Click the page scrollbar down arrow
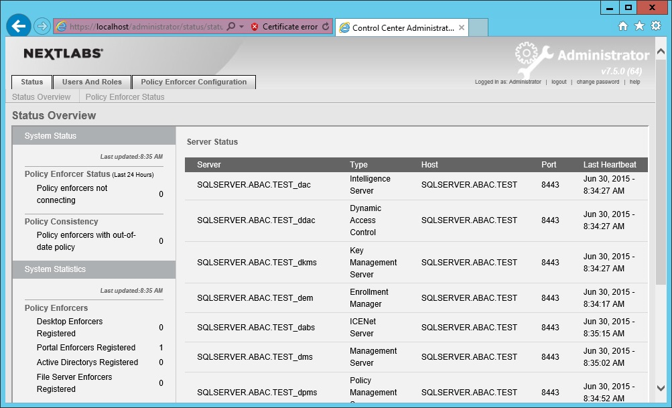This screenshot has height=408, width=672. click(x=661, y=389)
